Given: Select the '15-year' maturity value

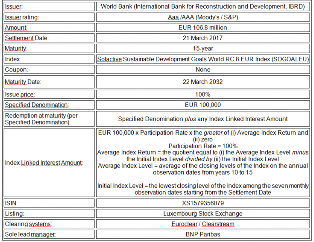Looking at the screenshot, I should coord(203,49).
